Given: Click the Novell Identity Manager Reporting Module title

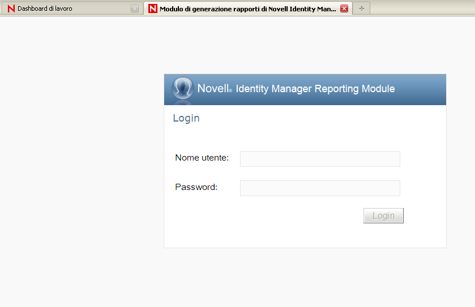Looking at the screenshot, I should click(x=296, y=88).
